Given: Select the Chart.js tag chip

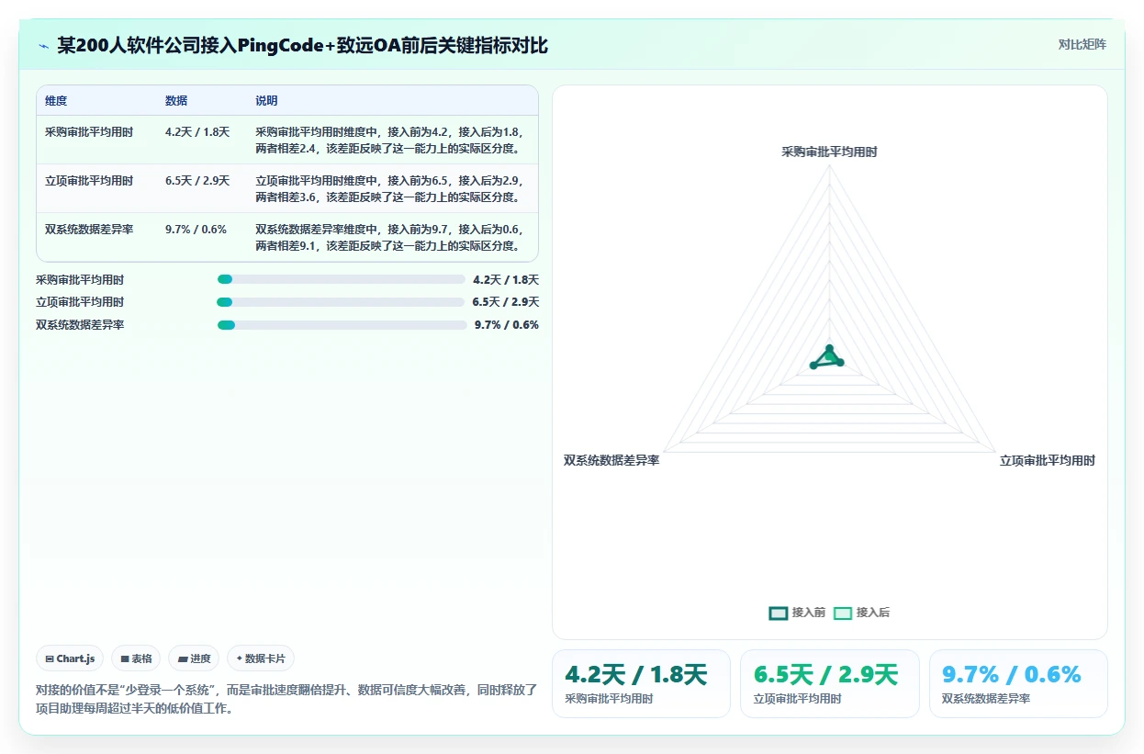Looking at the screenshot, I should (71, 658).
